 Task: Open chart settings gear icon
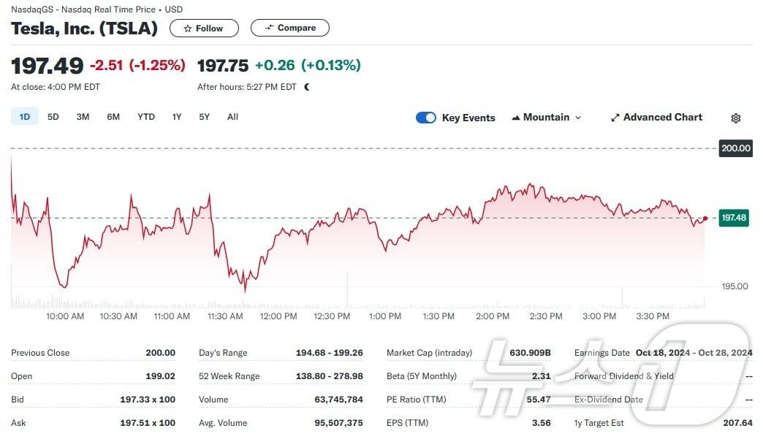tap(736, 118)
